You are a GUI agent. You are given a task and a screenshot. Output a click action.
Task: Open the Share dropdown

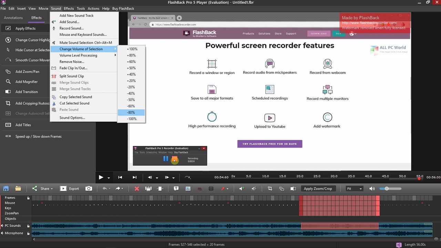(42, 188)
